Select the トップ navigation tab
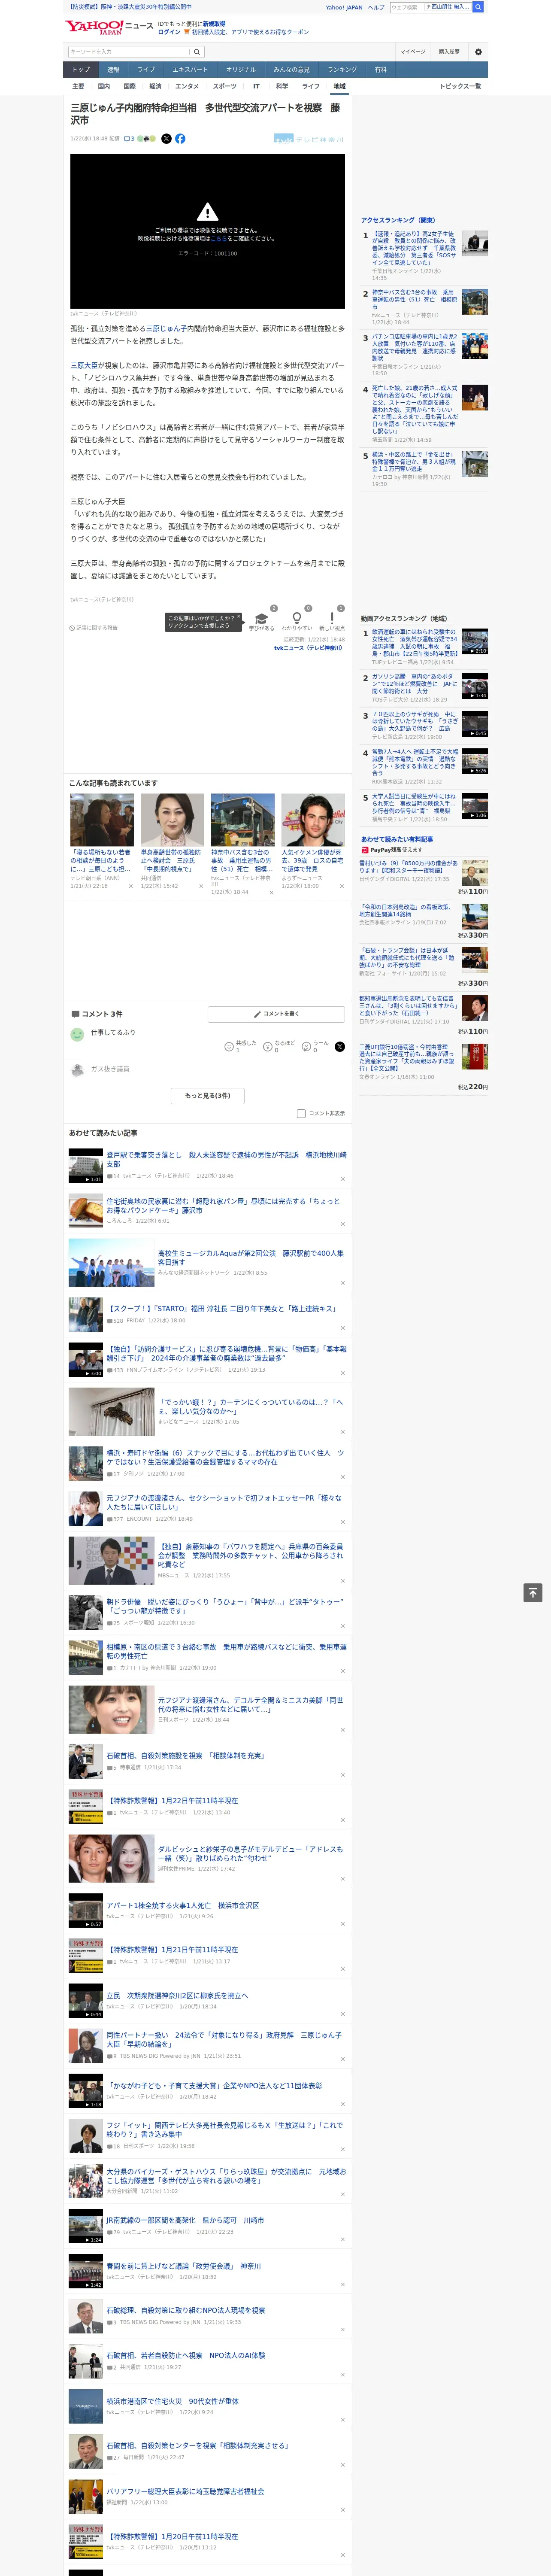 click(x=81, y=70)
